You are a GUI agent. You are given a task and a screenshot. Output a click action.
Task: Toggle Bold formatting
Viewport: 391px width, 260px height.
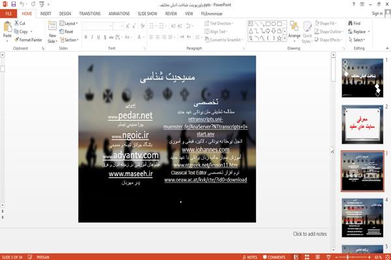tap(86, 37)
